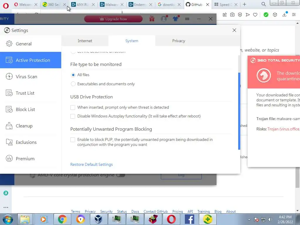Show hidden system tray icons arrow
Screen dimensions: 300x225
pyautogui.click(x=249, y=219)
